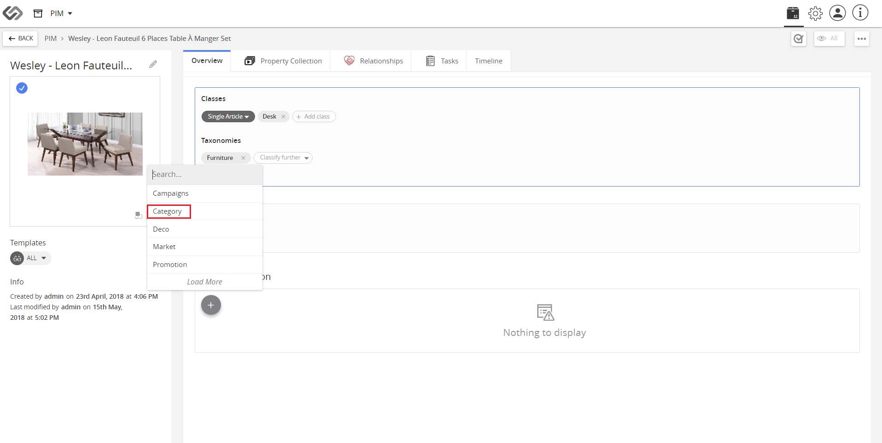The width and height of the screenshot is (882, 443).
Task: Open the PIM module dropdown
Action: [x=61, y=13]
